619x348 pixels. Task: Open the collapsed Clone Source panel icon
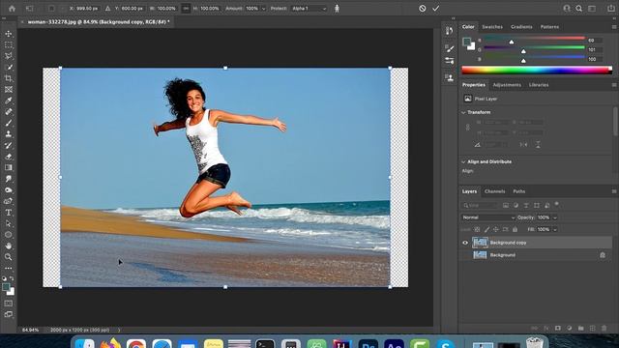coord(449,77)
